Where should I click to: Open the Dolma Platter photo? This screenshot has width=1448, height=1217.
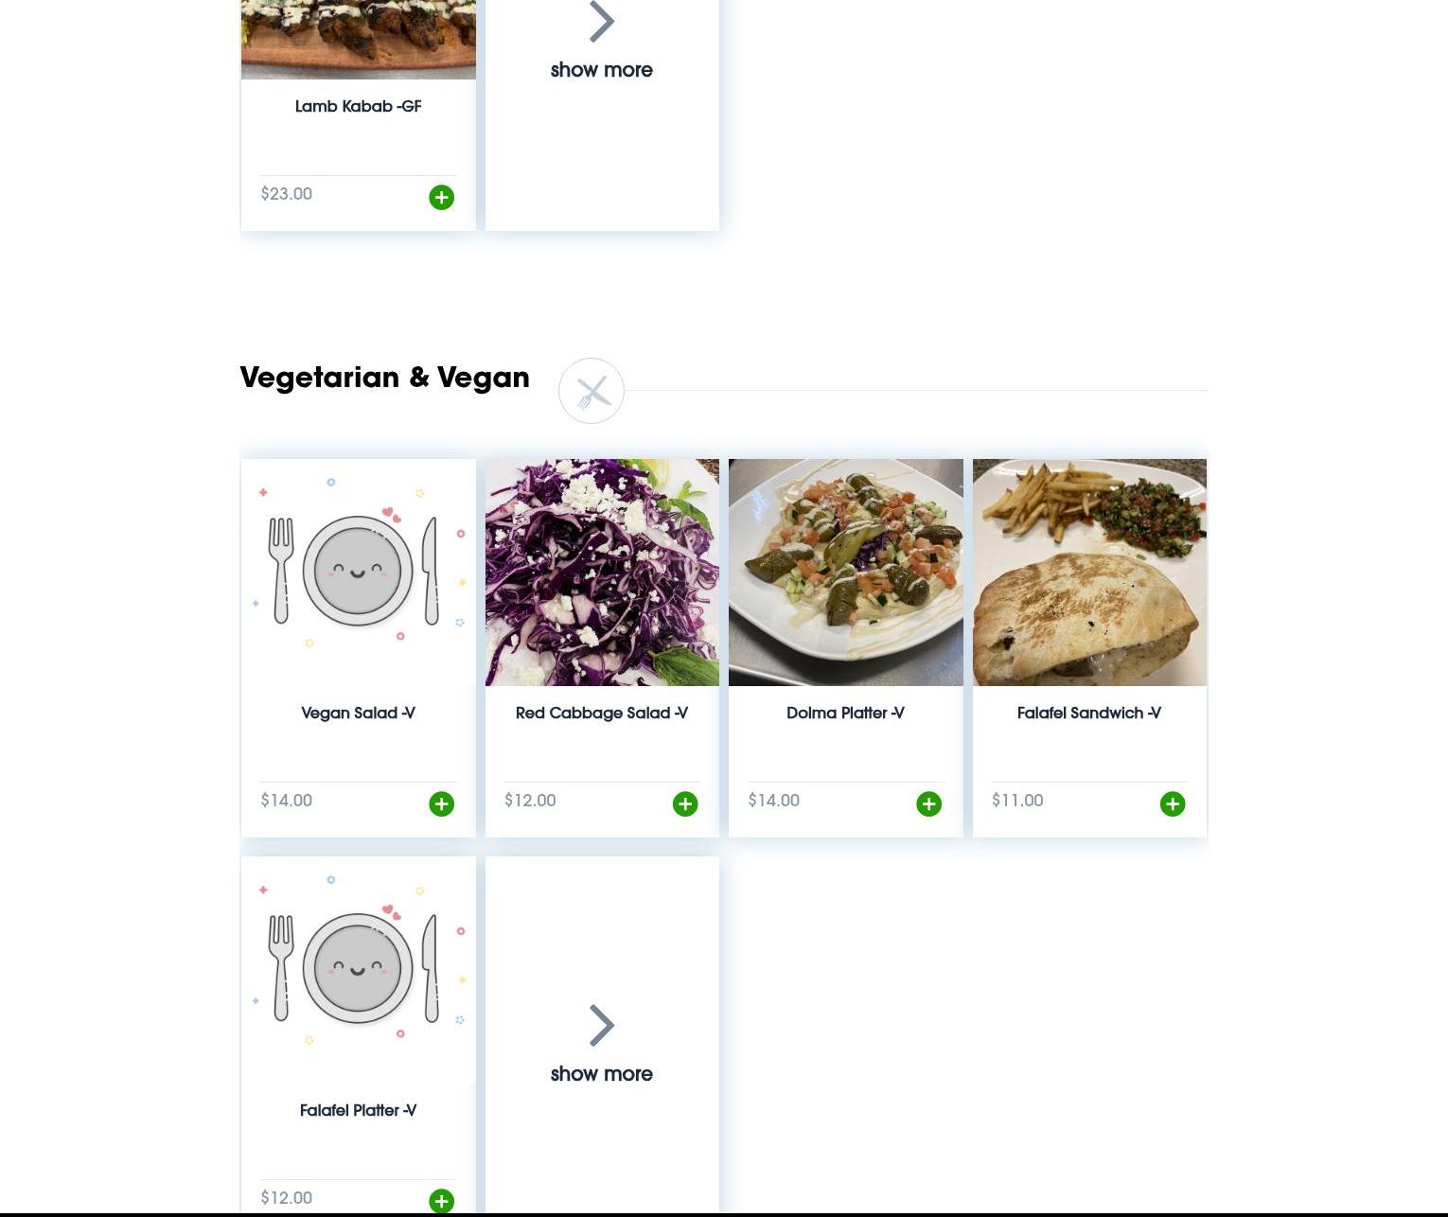click(846, 573)
